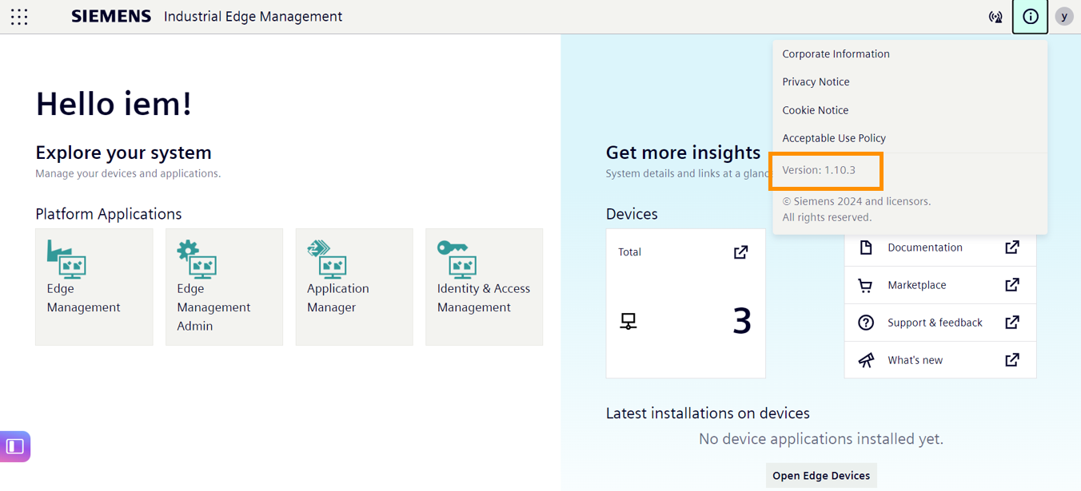The image size is (1081, 491).
Task: Open the Edge Management Admin tile
Action: click(x=224, y=286)
